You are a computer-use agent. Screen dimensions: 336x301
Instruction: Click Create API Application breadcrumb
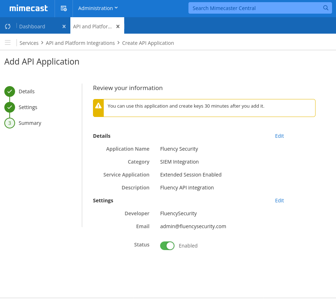[148, 43]
